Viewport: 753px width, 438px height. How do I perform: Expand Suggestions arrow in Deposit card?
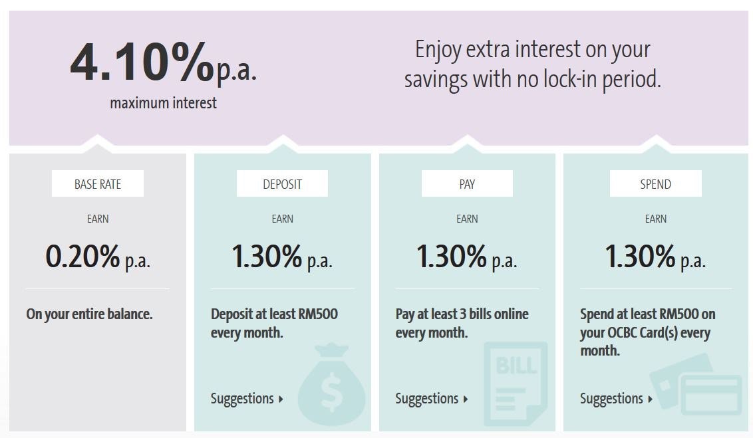pyautogui.click(x=281, y=399)
